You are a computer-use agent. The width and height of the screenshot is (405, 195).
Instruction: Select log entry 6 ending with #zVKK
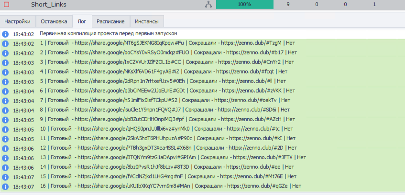pyautogui.click(x=168, y=91)
